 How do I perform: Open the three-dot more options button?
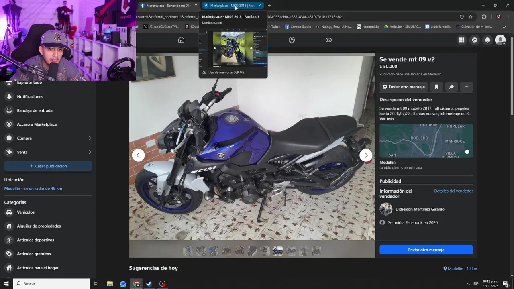[467, 87]
